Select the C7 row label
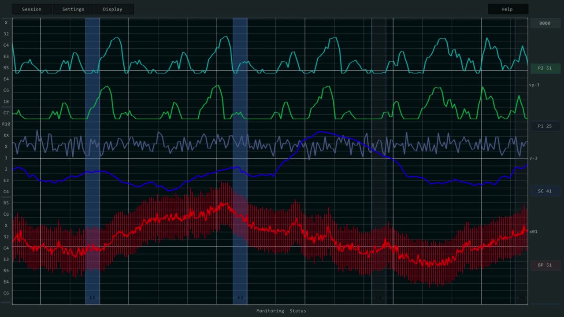This screenshot has width=564, height=317. coord(6,113)
